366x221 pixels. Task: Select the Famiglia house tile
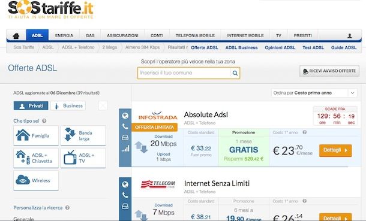tap(36, 135)
